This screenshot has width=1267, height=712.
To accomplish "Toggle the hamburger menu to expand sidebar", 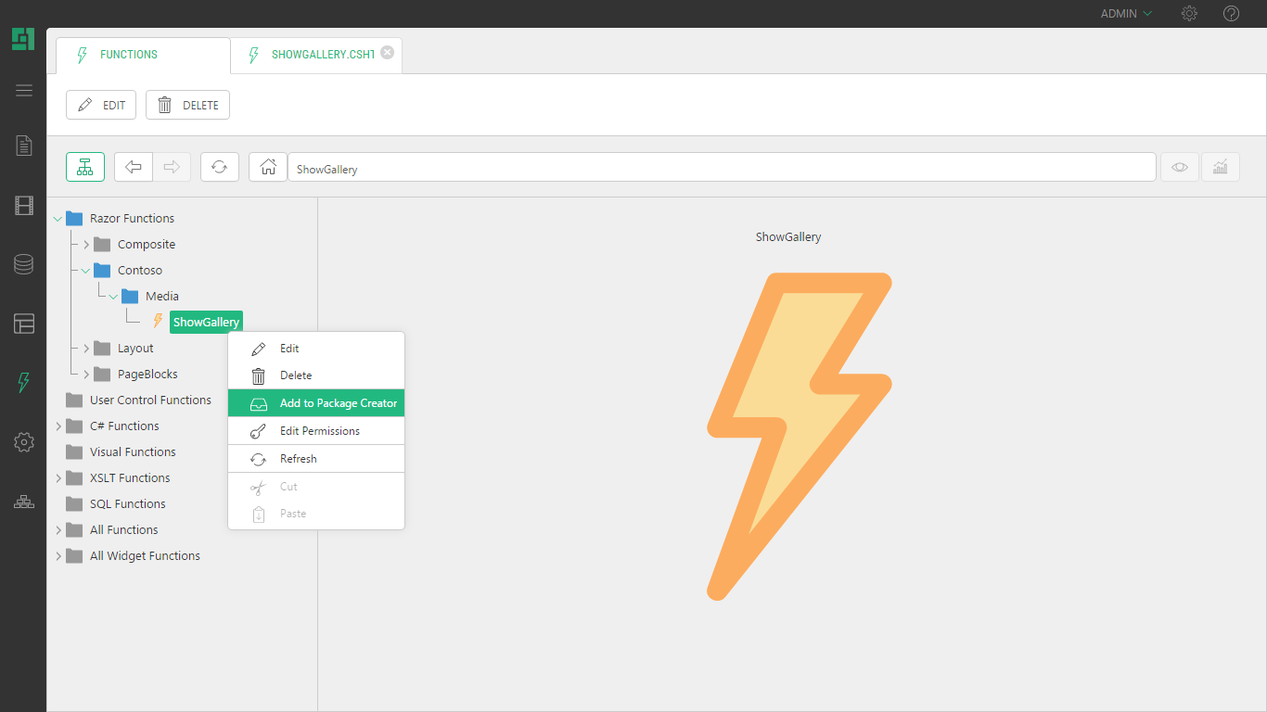I will click(x=23, y=90).
